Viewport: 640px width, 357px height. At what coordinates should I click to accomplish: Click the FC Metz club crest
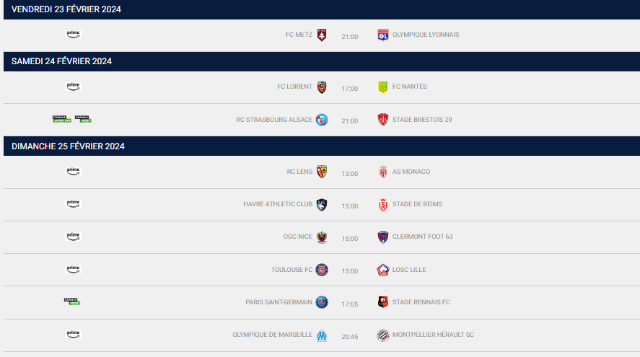pyautogui.click(x=322, y=35)
